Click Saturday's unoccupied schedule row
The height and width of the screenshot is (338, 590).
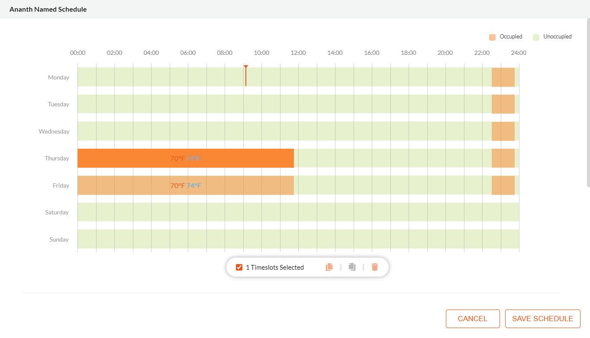pyautogui.click(x=298, y=212)
